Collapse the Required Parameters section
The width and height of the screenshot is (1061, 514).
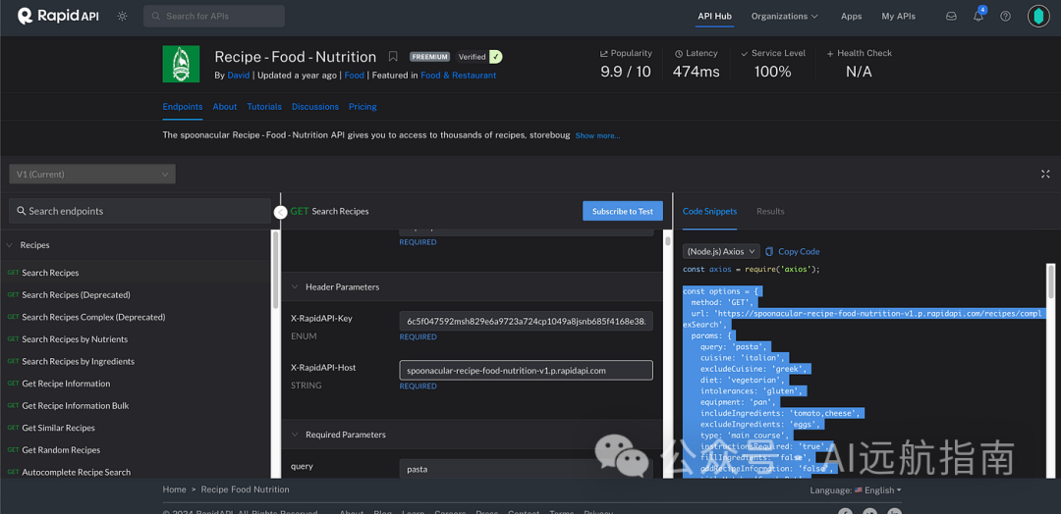[295, 435]
